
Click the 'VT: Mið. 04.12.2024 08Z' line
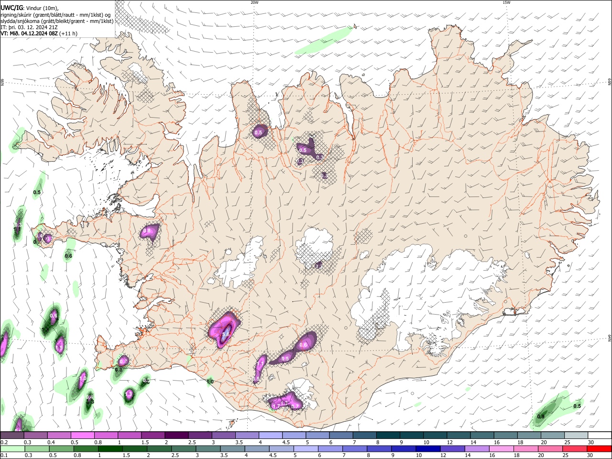tap(30, 33)
